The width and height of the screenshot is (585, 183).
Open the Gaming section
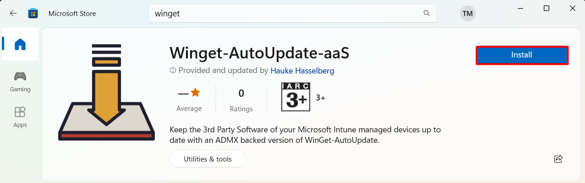20,82
